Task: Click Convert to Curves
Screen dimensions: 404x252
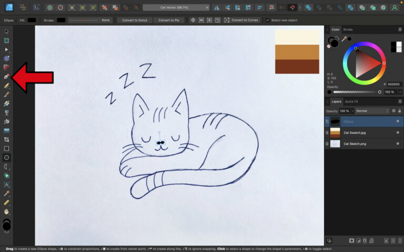Action: 241,20
